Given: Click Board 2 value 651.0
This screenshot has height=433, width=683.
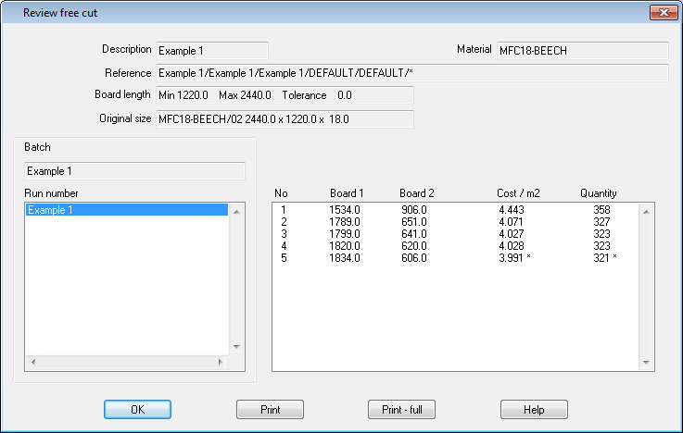Looking at the screenshot, I should (414, 222).
